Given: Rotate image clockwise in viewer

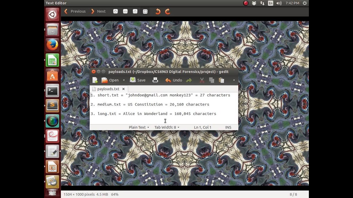Looking at the screenshot, I should click(x=167, y=12).
